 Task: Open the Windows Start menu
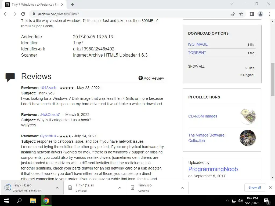point(6,201)
